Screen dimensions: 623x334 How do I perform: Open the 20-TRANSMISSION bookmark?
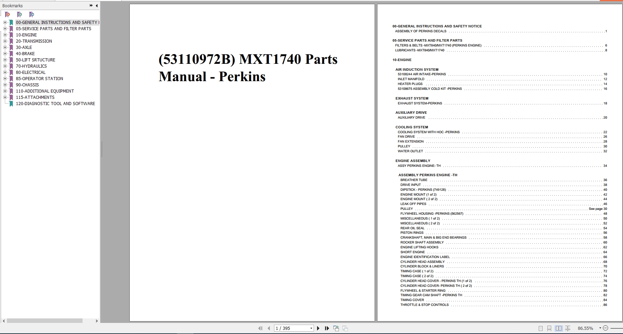pos(34,41)
